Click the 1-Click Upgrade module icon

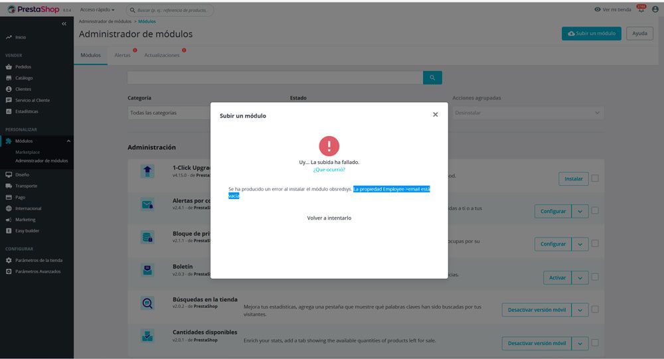coord(147,171)
